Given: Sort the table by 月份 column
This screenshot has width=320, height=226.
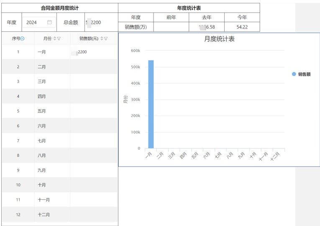Looking at the screenshot, I should point(54,38).
